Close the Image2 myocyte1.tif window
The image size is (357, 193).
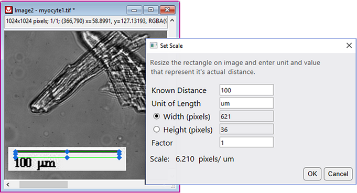(167, 10)
